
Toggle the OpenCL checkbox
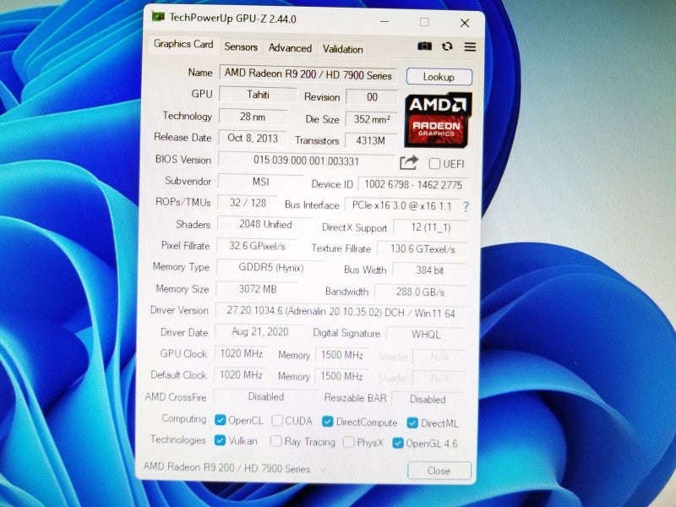click(220, 419)
